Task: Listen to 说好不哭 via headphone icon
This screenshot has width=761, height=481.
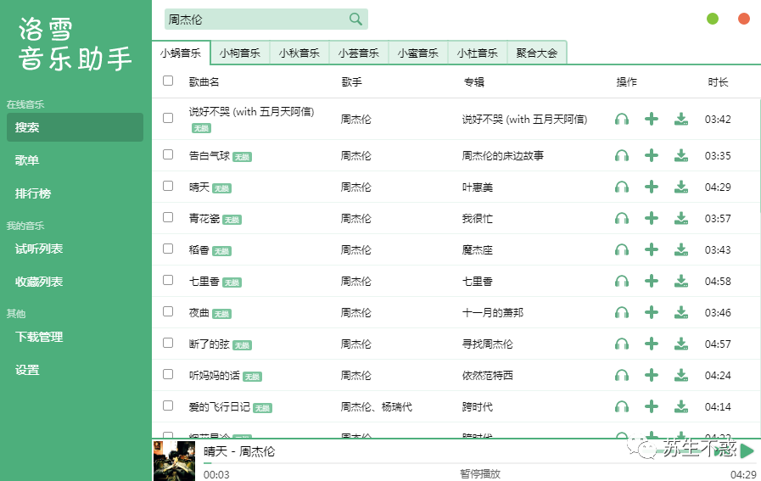Action: coord(622,119)
